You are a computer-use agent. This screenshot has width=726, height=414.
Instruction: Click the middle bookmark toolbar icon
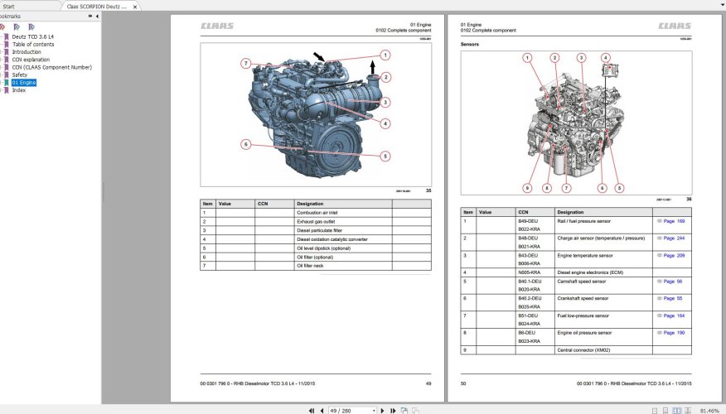click(17, 27)
